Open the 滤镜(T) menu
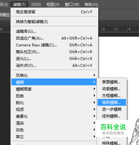 pos(19,5)
